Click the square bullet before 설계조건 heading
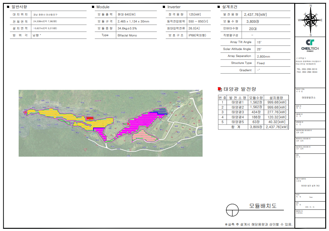Screen dimensions: 329x231 (219, 7)
